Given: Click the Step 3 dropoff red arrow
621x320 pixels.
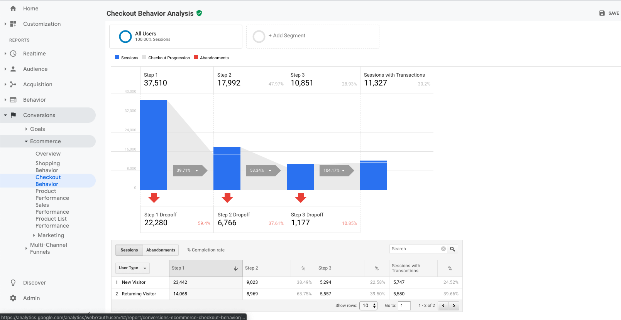Looking at the screenshot, I should coord(301,198).
